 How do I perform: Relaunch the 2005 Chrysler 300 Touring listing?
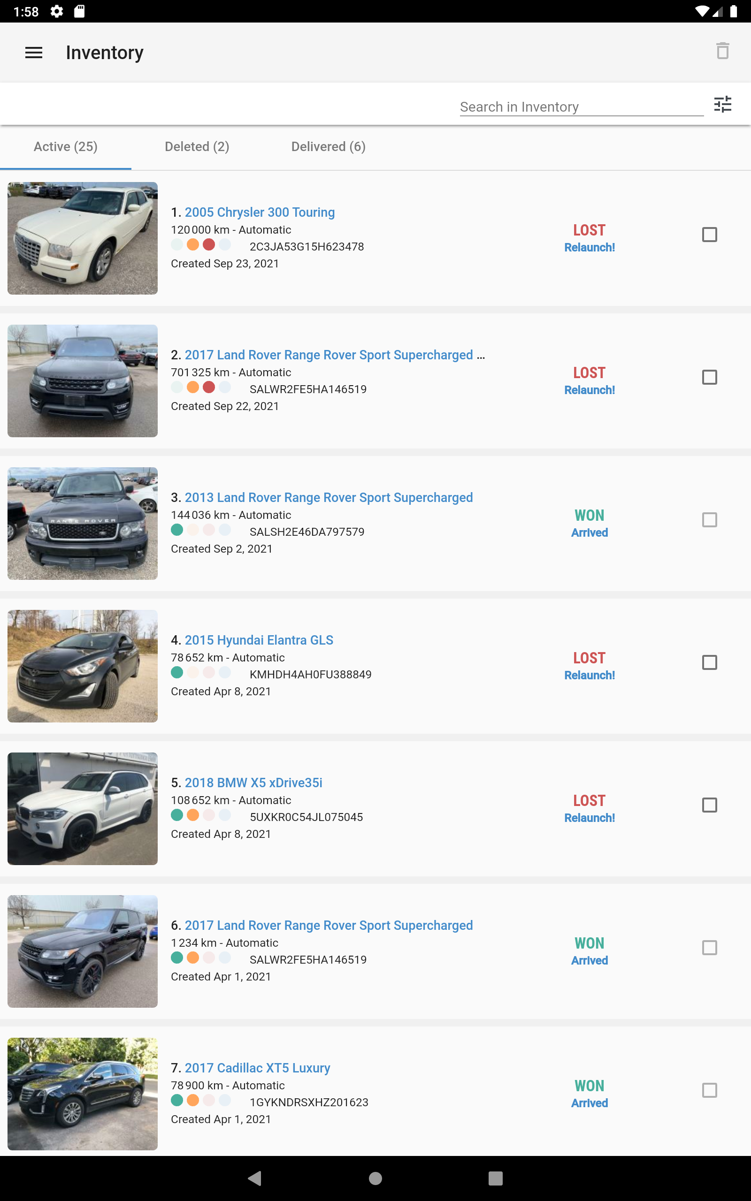click(x=589, y=248)
